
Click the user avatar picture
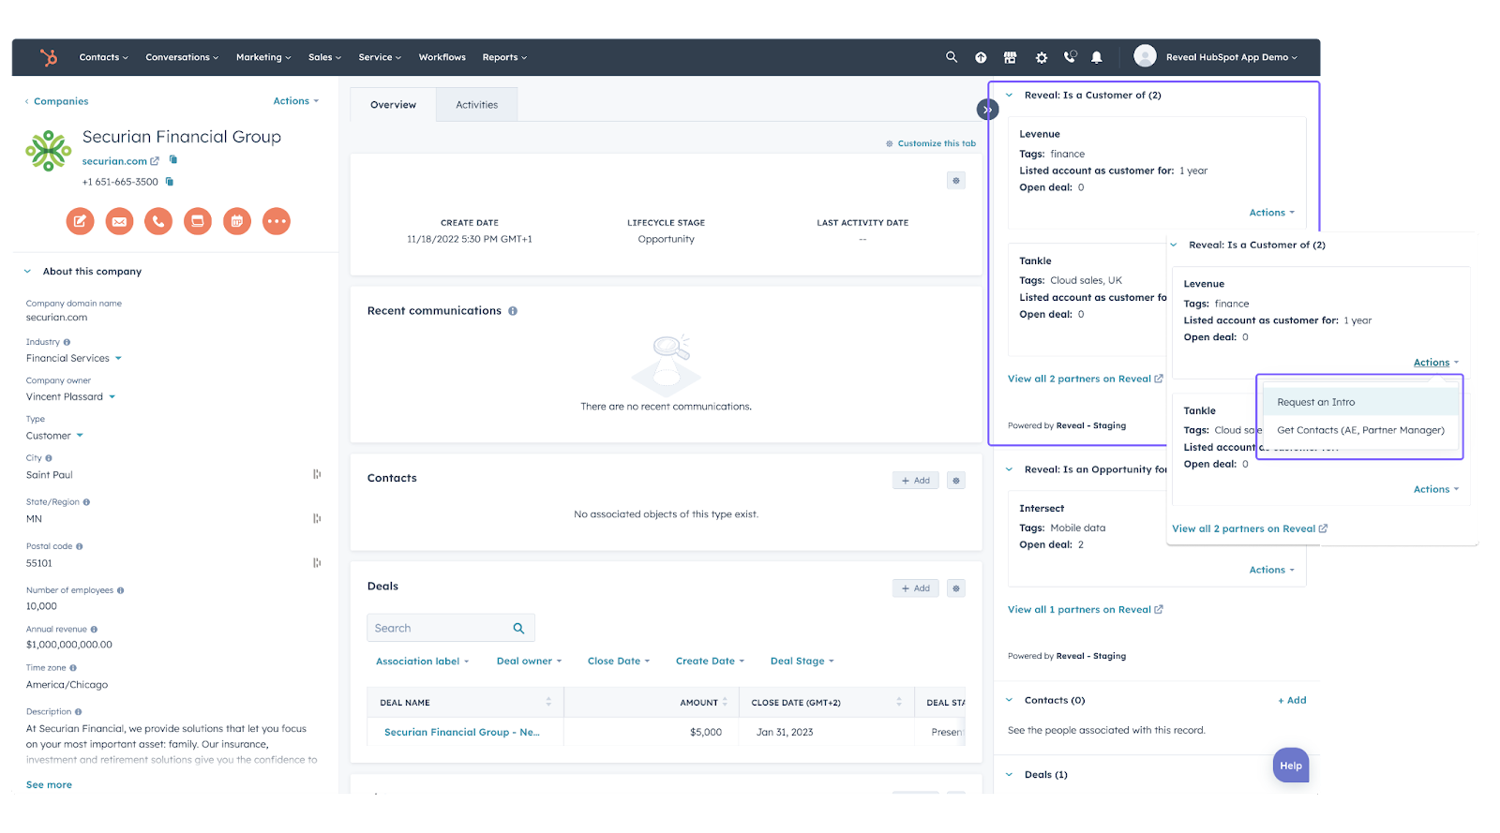click(x=1145, y=56)
